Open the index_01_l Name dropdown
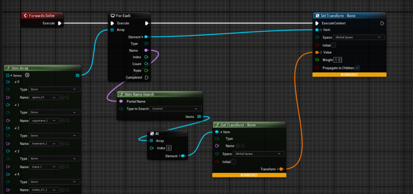This screenshot has height=194, width=413. [x=44, y=190]
